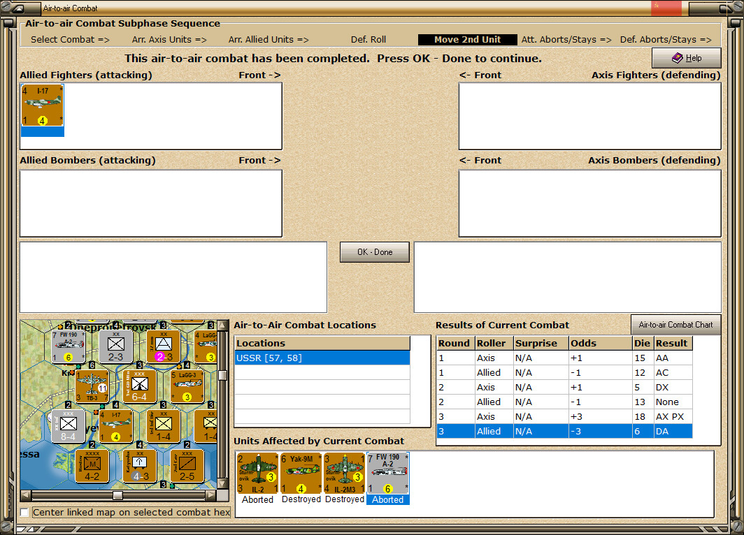The image size is (744, 535).
Task: Click map horizontal scrollbar left arrow
Action: (x=26, y=495)
